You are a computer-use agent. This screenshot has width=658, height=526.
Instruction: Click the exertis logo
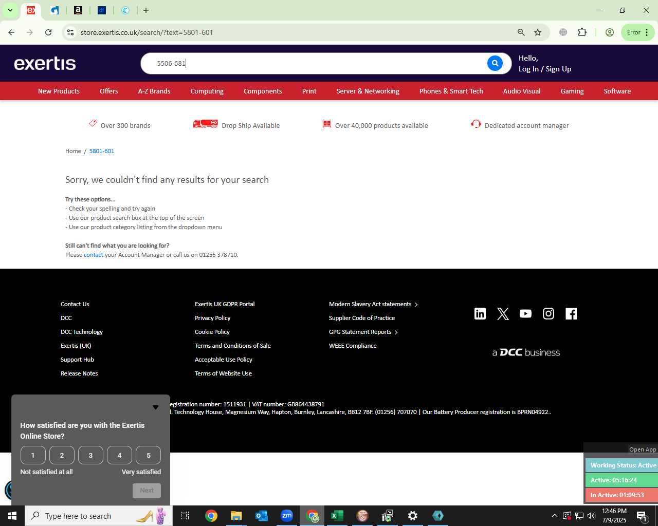click(x=45, y=63)
